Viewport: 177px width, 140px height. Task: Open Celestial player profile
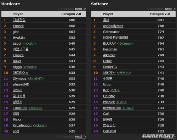(109, 131)
